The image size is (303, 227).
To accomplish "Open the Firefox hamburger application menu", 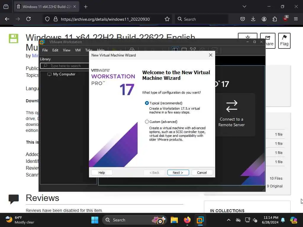I will pos(296,19).
